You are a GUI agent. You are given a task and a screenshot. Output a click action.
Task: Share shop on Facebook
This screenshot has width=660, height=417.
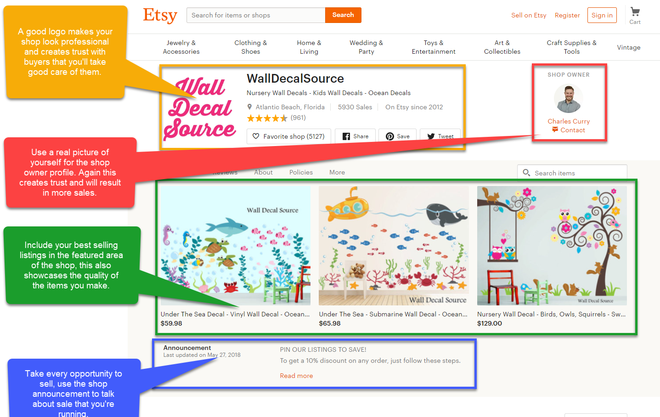coord(355,136)
